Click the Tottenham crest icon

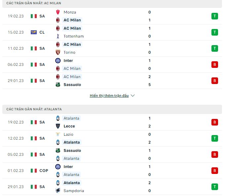click(58, 36)
